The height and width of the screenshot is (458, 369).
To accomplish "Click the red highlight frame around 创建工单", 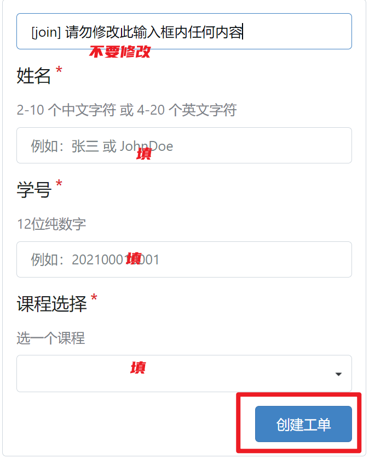I will 299,422.
